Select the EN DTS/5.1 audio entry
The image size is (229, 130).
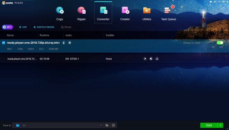72,59
